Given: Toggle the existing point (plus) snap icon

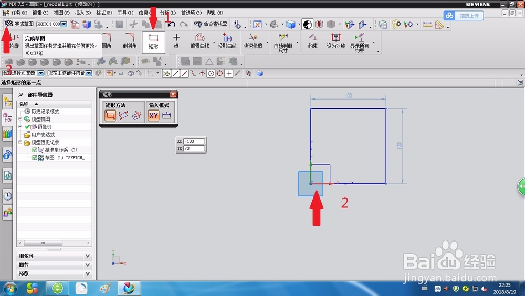Looking at the screenshot, I should pos(229,73).
